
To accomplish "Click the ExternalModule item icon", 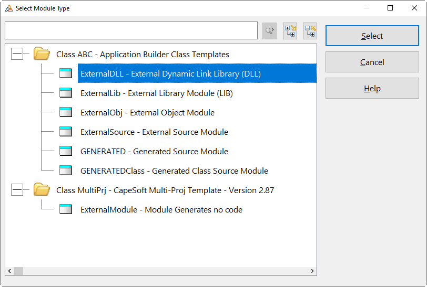I will coord(66,209).
